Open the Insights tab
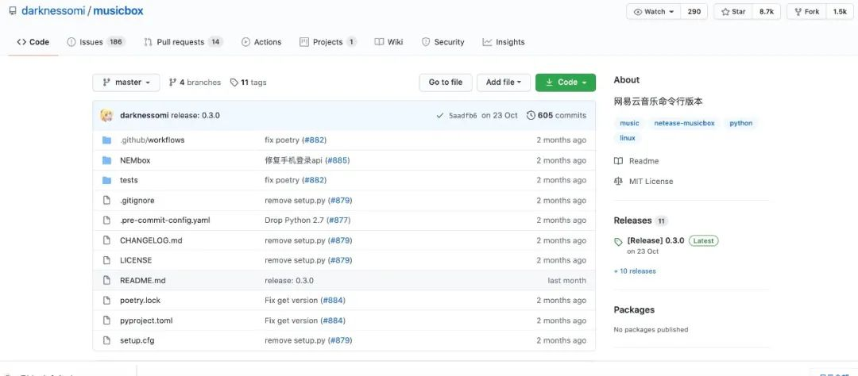858x376 pixels. (x=504, y=42)
